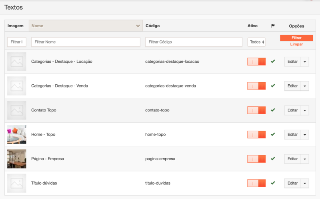This screenshot has width=320, height=199.
Task: Expand options arrow next to Editar for Contato Topo
Action: [305, 110]
